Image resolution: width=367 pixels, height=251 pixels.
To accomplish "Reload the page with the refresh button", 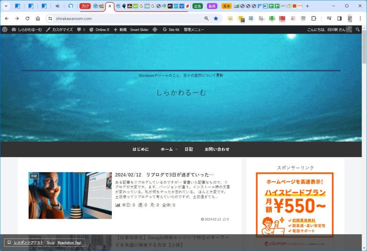I will point(27,19).
